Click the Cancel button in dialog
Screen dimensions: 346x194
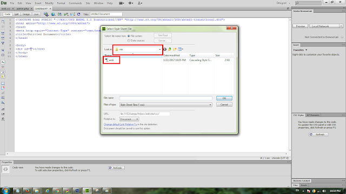coord(224,105)
